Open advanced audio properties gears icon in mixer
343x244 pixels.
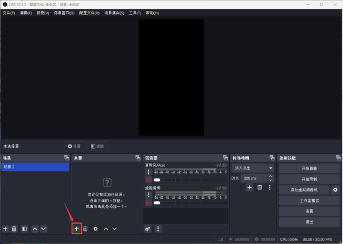148,229
